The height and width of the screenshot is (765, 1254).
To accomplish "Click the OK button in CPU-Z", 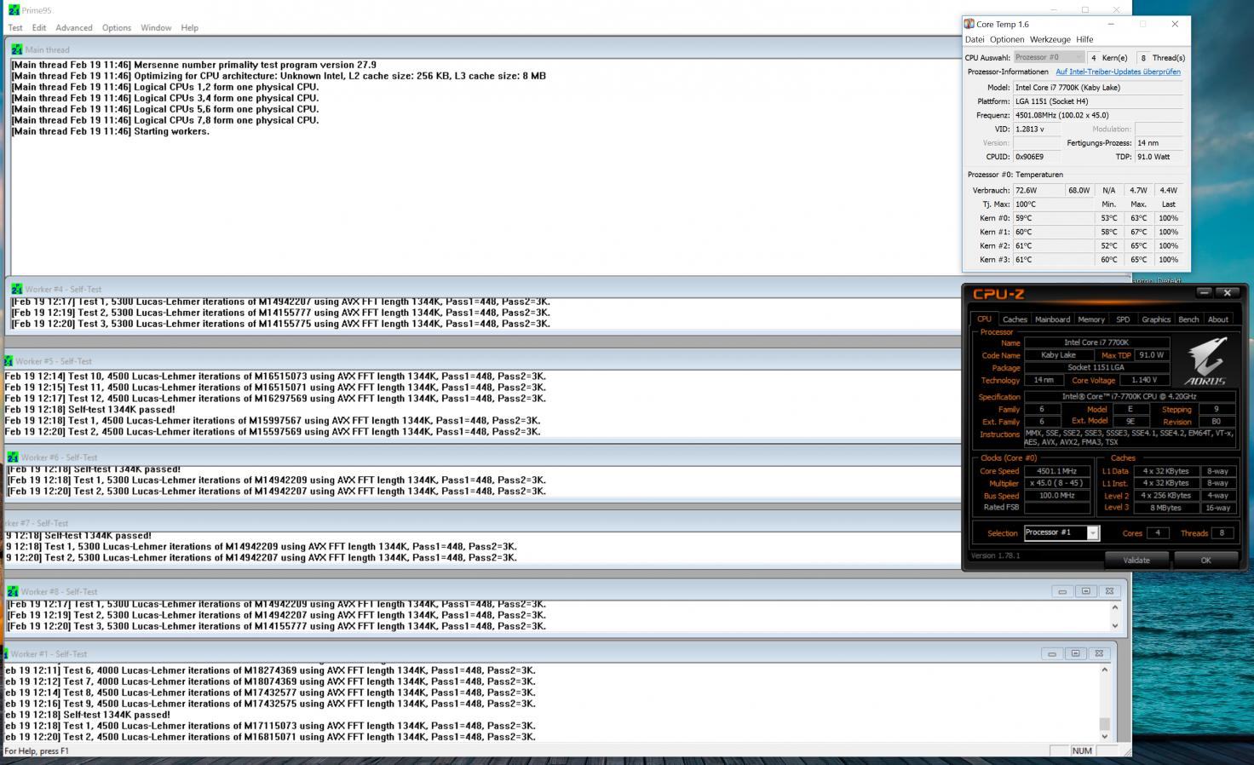I will 1205,560.
